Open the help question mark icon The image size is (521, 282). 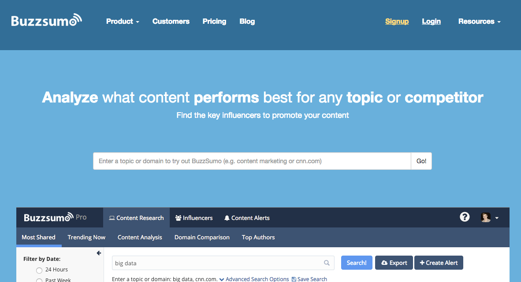pos(465,217)
